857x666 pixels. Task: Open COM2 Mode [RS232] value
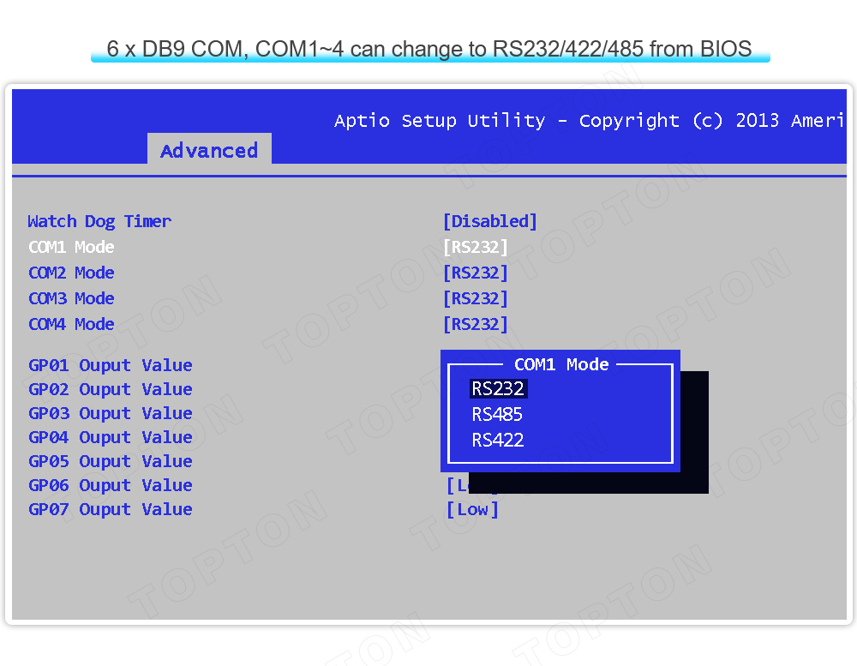click(x=476, y=273)
